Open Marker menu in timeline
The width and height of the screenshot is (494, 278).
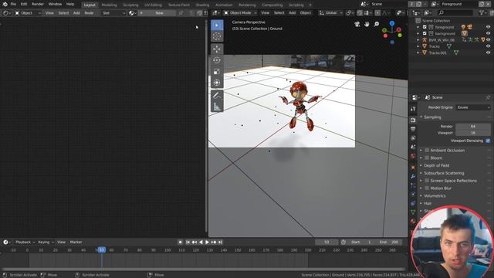[76, 242]
